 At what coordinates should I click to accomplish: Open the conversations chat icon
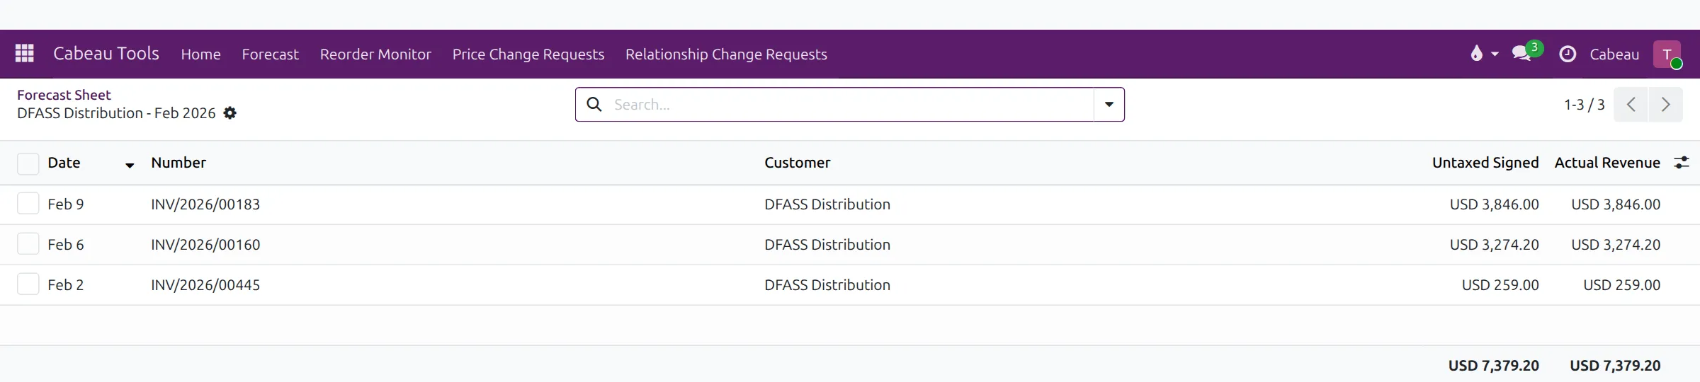pyautogui.click(x=1521, y=54)
